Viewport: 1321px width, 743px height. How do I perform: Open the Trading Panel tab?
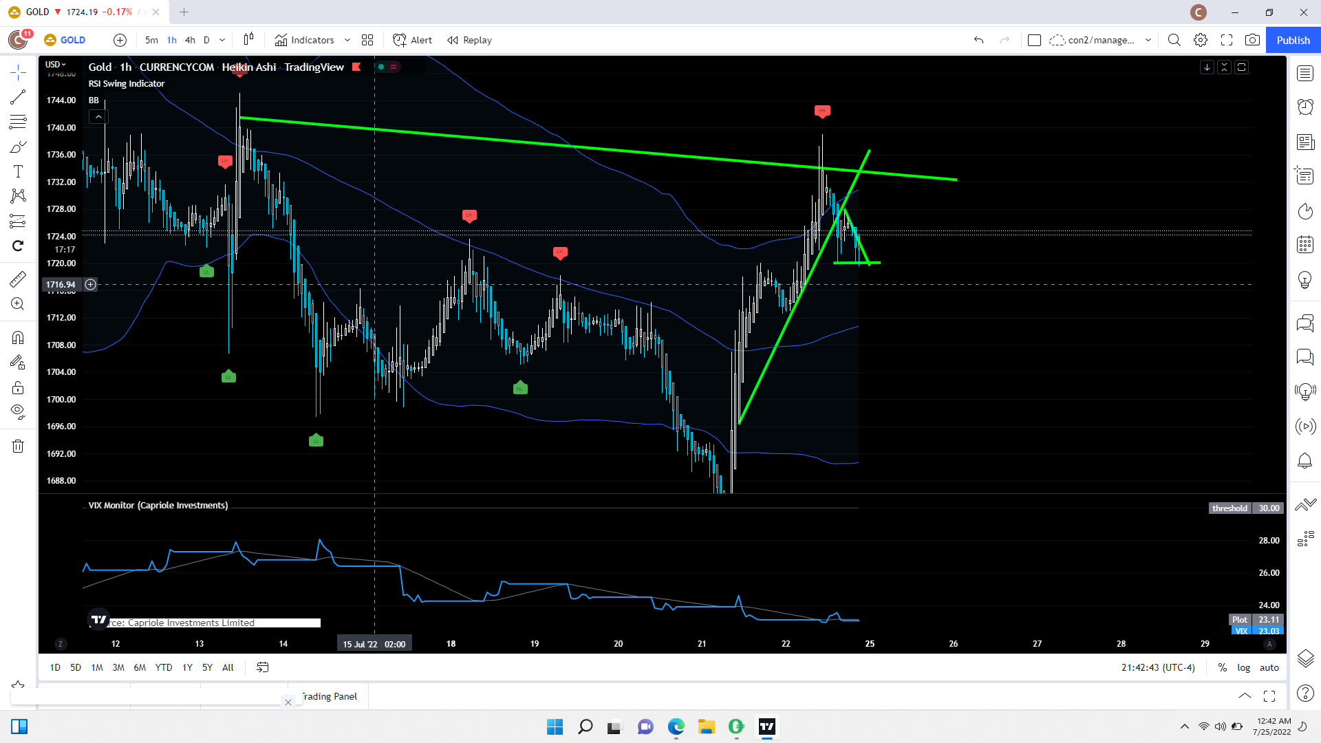pyautogui.click(x=330, y=696)
